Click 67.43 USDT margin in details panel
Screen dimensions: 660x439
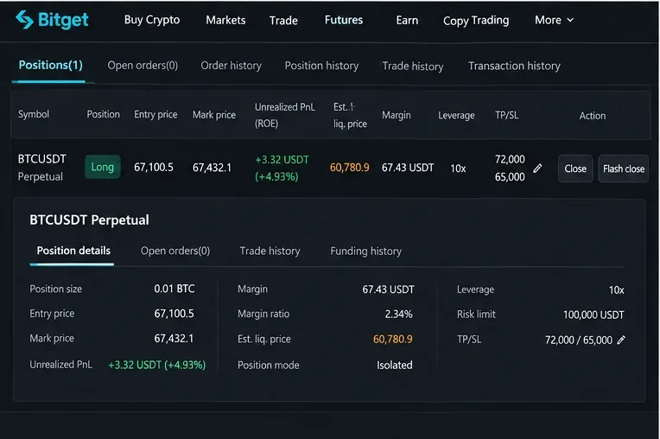[x=388, y=289]
